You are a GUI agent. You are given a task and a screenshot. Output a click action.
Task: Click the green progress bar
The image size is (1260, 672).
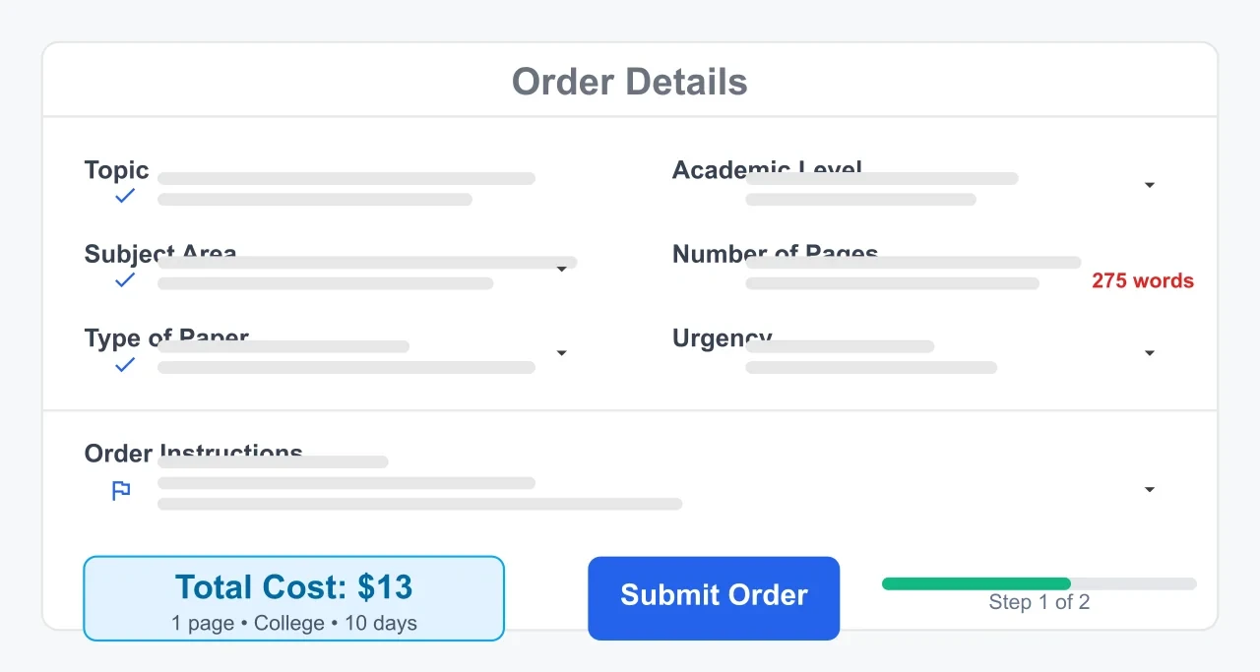click(x=975, y=583)
